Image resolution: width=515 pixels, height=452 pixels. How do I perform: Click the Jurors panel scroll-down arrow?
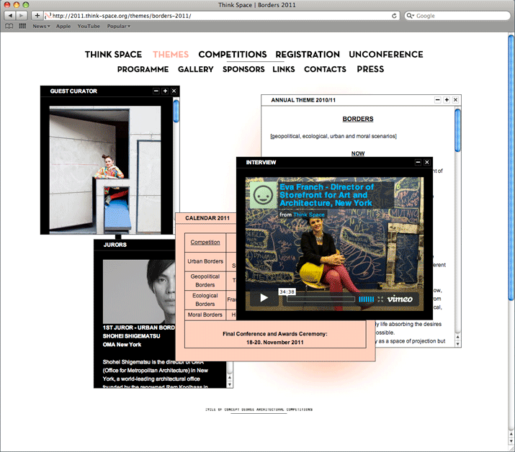[x=230, y=384]
